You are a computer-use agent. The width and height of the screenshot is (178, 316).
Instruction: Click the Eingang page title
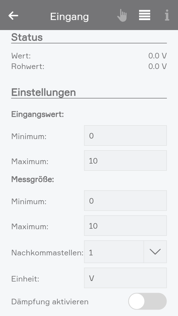pos(70,17)
